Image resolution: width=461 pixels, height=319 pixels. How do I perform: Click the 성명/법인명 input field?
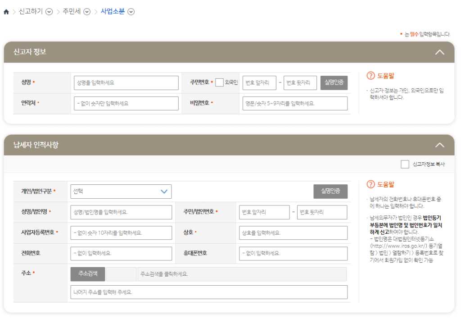121,212
